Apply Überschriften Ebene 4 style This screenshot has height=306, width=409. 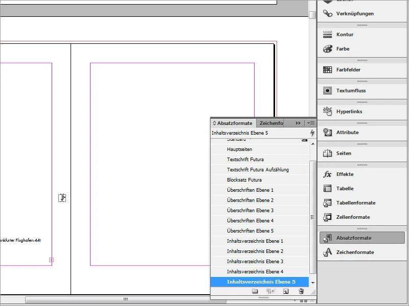point(260,221)
